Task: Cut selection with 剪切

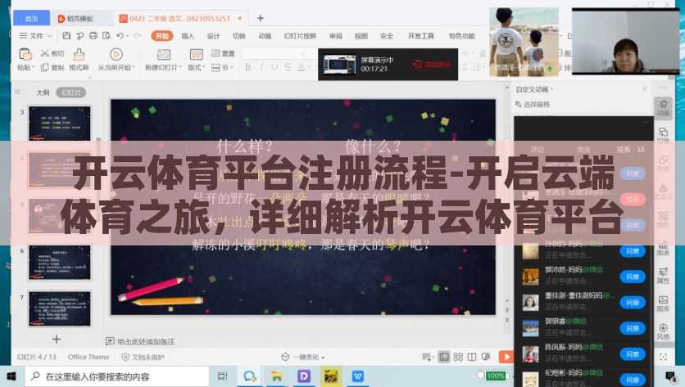Action: click(52, 53)
